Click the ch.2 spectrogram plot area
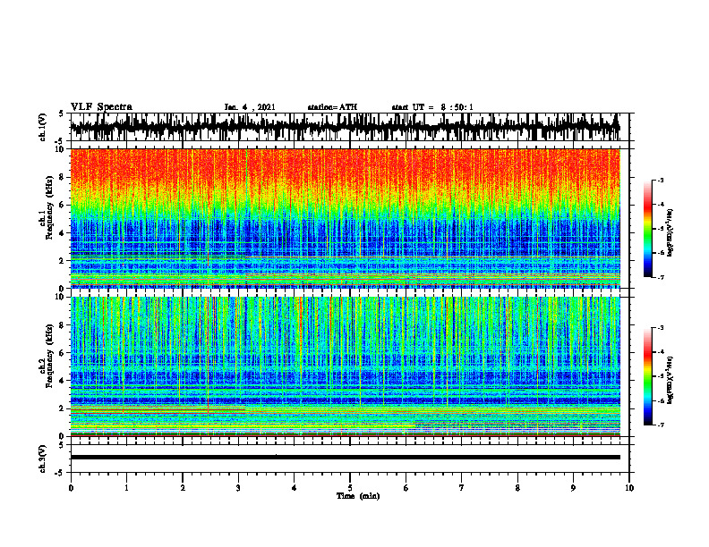This screenshot has height=547, width=709. [x=345, y=366]
